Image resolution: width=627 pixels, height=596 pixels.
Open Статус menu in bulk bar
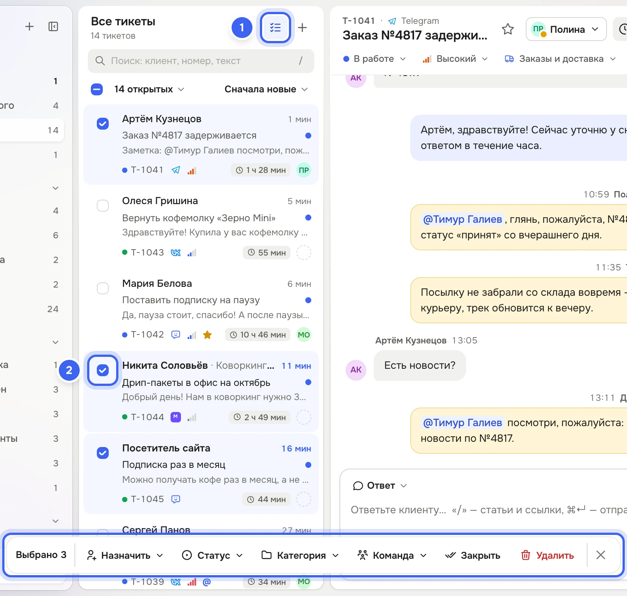coord(212,555)
